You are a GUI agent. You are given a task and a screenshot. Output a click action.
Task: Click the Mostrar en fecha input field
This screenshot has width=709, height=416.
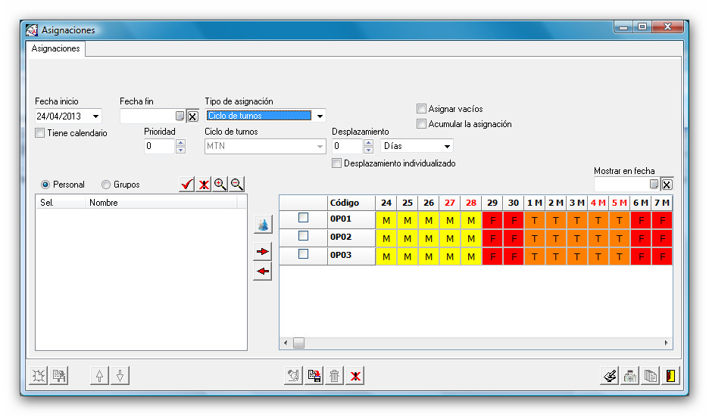(621, 185)
